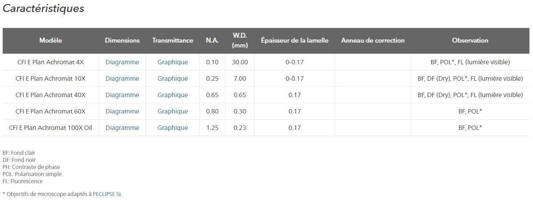Click the Anneau de correction header
This screenshot has height=200, width=533.
[373, 40]
